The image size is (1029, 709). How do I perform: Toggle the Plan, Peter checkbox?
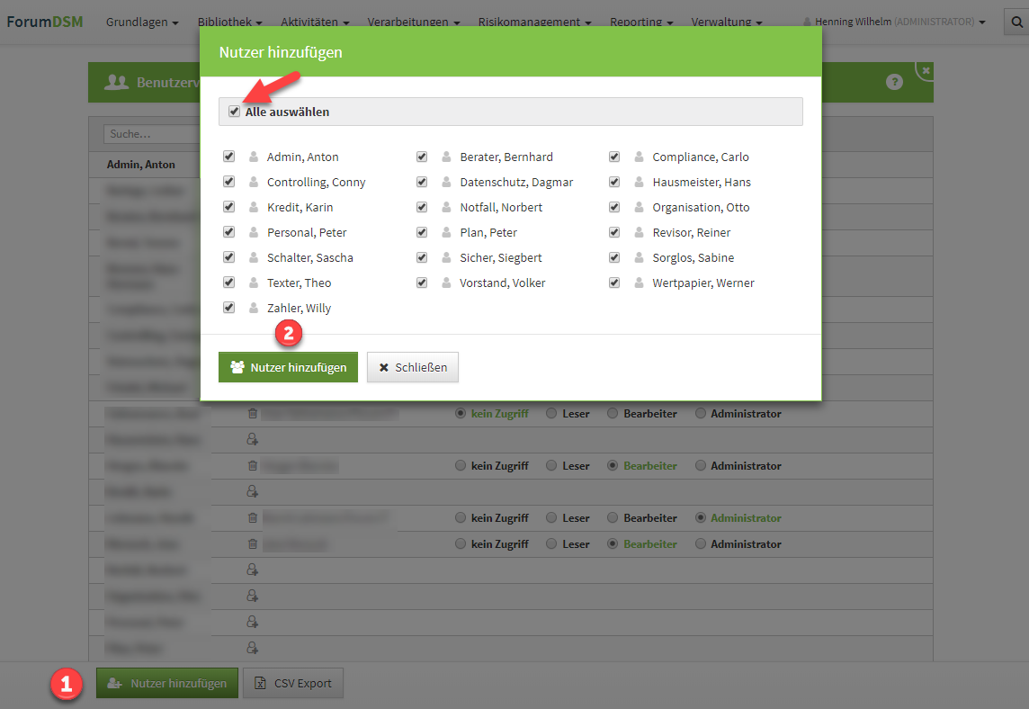422,232
